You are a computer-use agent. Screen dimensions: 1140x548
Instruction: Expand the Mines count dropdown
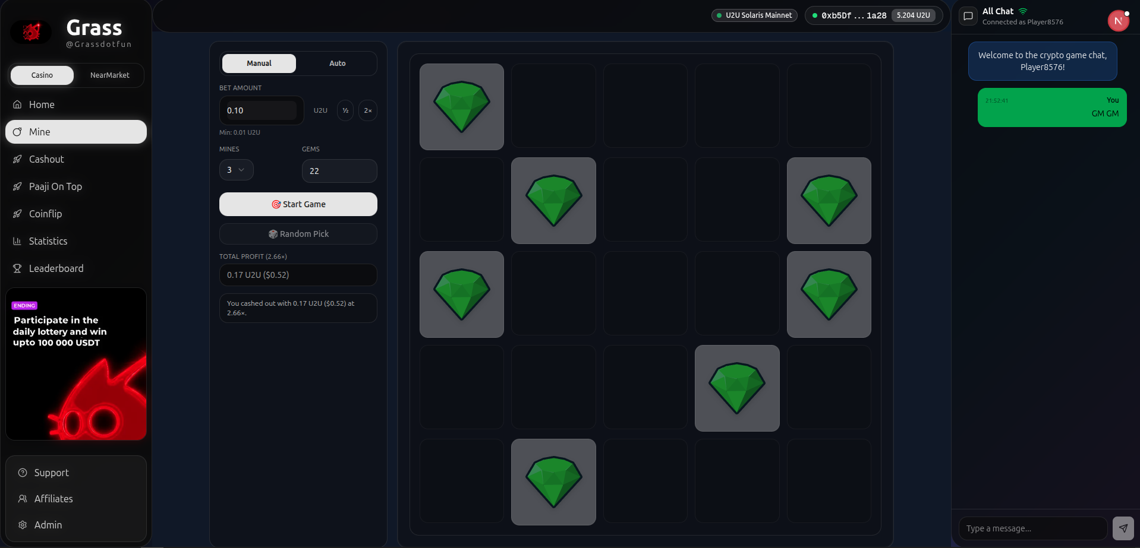click(236, 170)
